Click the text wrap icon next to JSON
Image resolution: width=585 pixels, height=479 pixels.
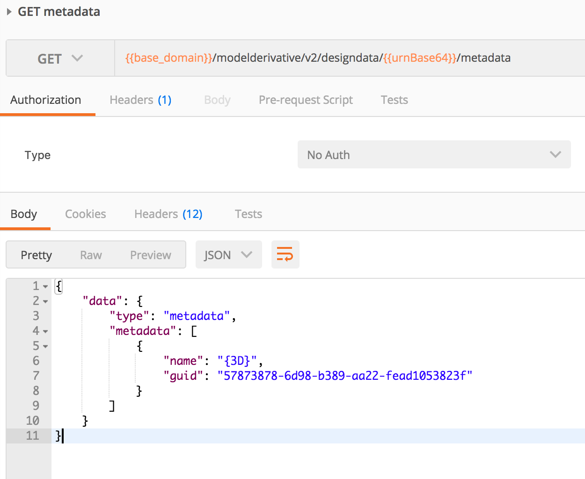[285, 254]
